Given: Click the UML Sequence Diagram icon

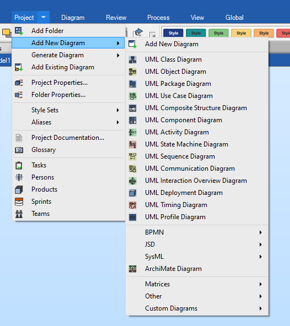Looking at the screenshot, I should (132, 156).
